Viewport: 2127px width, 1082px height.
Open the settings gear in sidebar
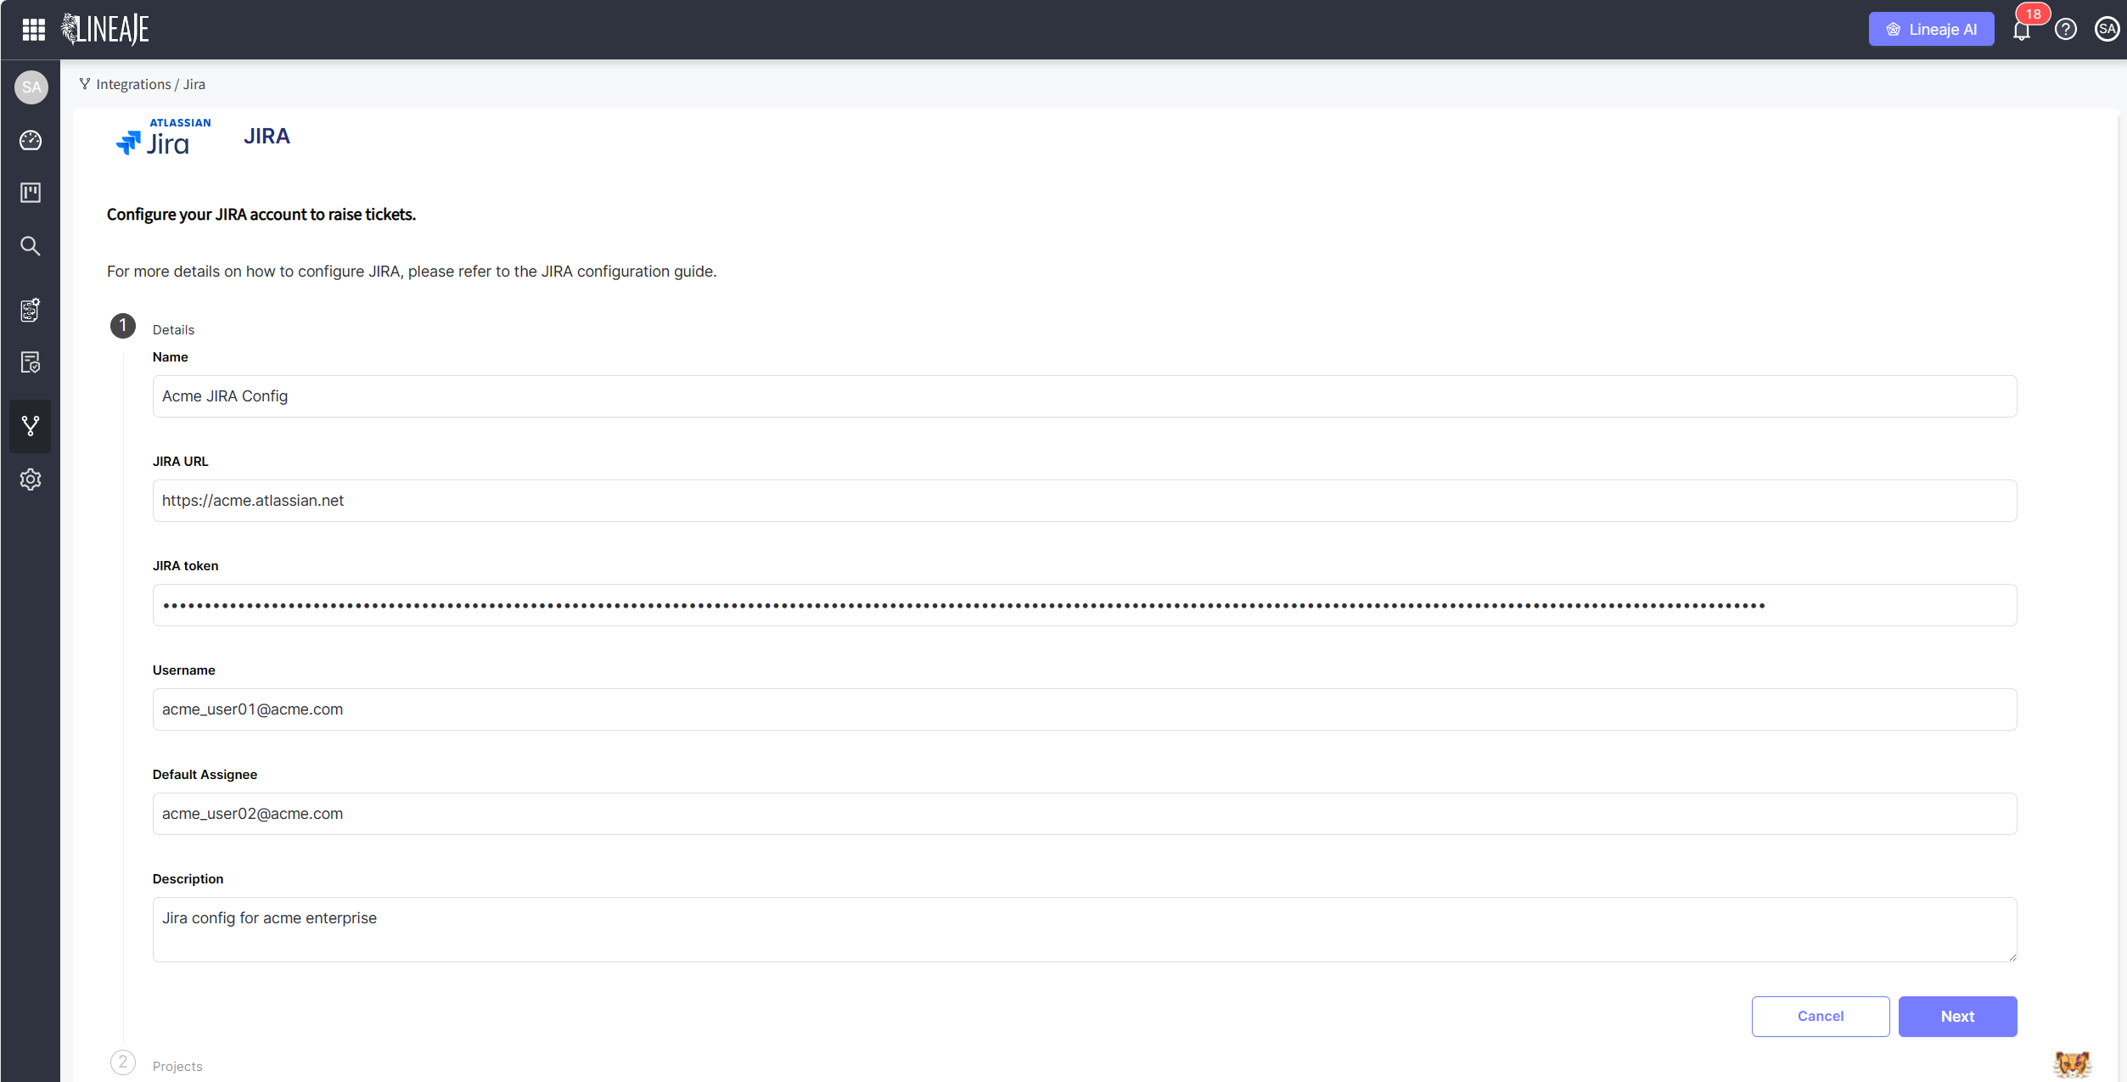point(31,479)
